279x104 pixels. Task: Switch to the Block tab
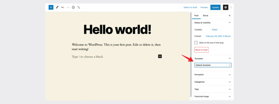(x=205, y=15)
